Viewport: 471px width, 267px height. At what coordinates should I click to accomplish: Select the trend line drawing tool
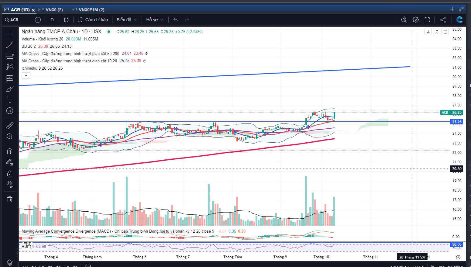coord(10,45)
